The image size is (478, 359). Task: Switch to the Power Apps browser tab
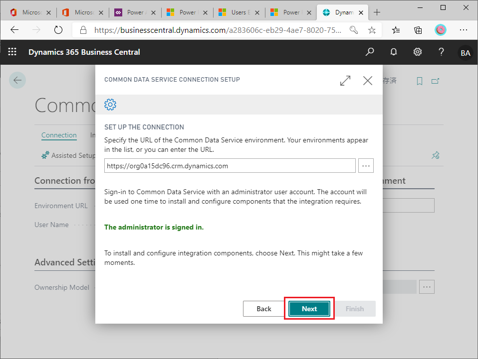[135, 12]
